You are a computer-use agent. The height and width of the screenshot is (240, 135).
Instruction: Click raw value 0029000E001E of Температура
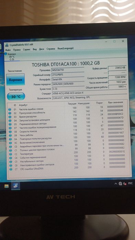coord(116,151)
